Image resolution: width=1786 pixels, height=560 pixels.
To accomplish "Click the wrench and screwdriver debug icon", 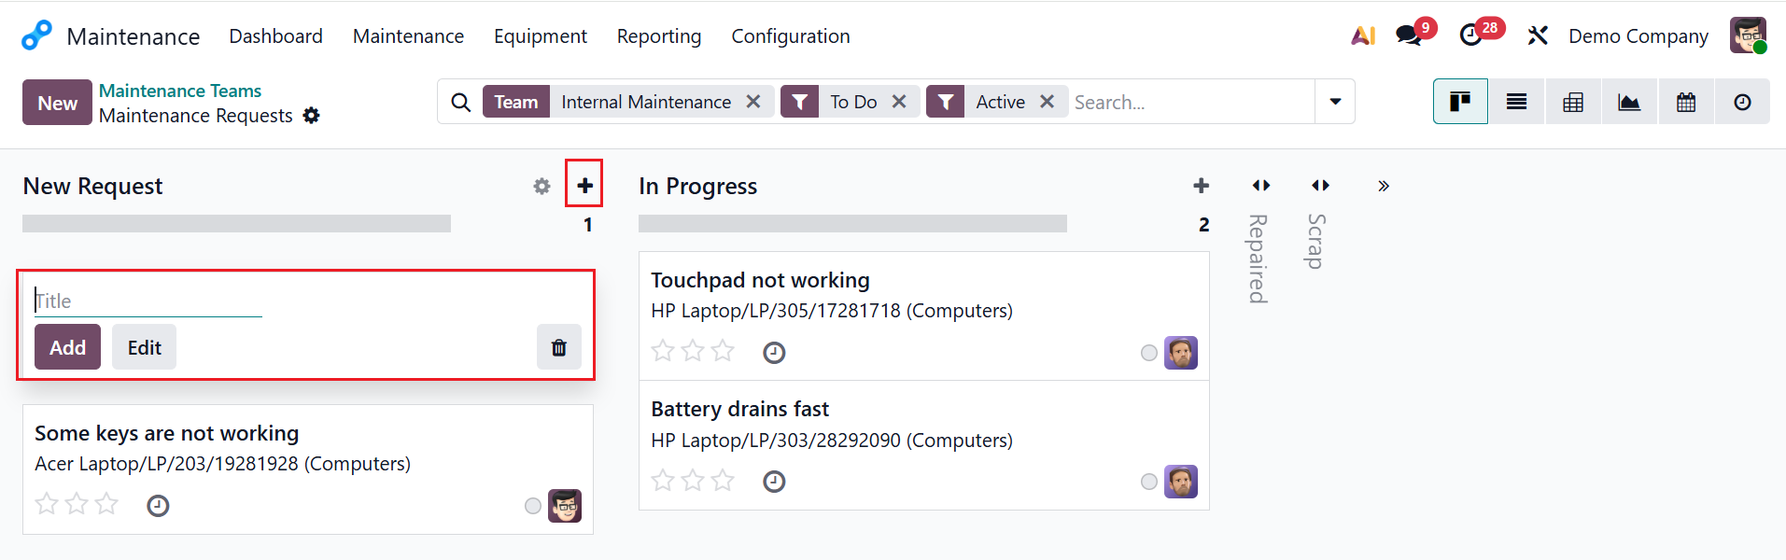I will (x=1537, y=35).
